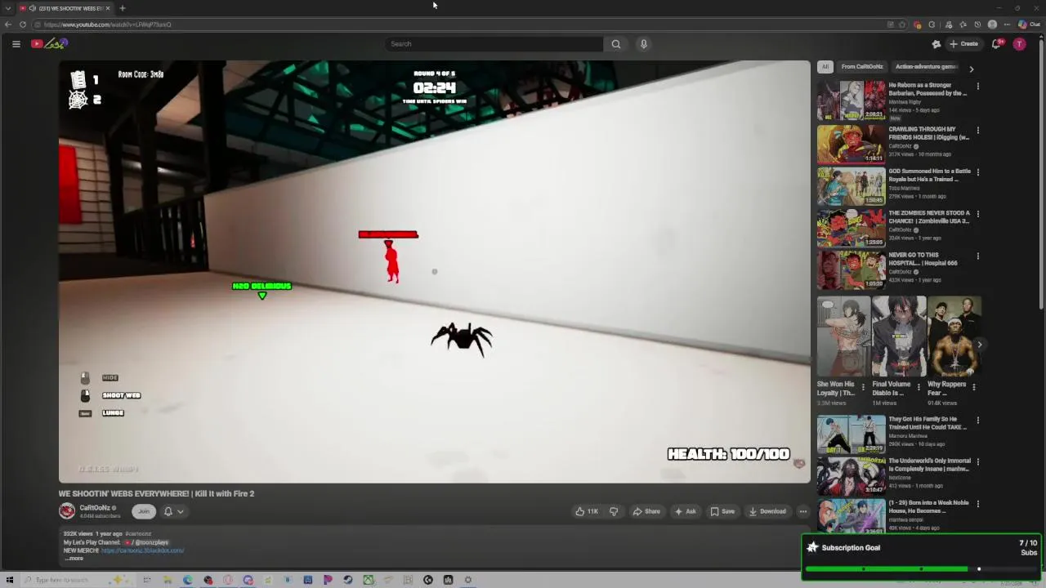The height and width of the screenshot is (588, 1046).
Task: Select the 'Action-adventure games' chip
Action: pos(926,67)
